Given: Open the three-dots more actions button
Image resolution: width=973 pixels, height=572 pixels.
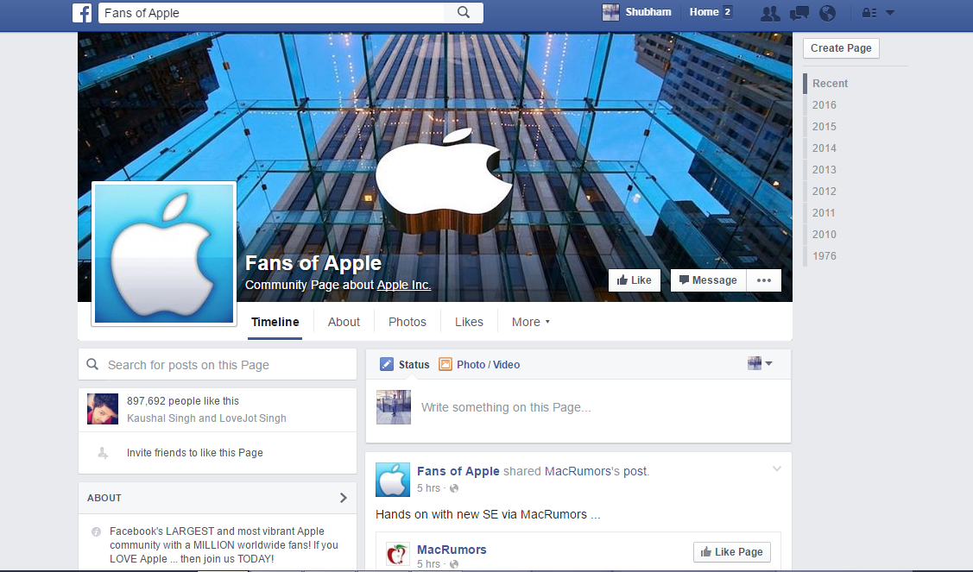Looking at the screenshot, I should pyautogui.click(x=764, y=280).
